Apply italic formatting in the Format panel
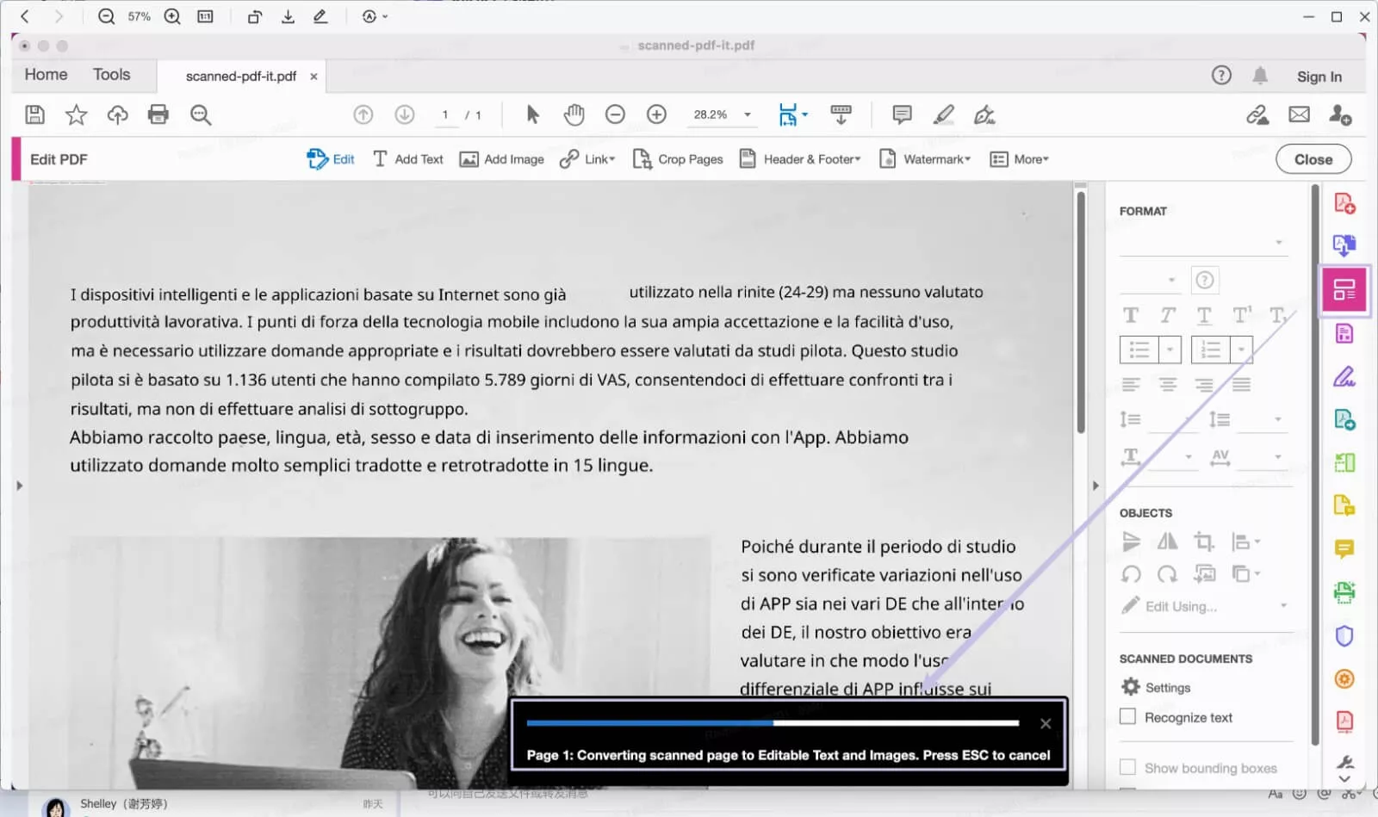 point(1166,315)
